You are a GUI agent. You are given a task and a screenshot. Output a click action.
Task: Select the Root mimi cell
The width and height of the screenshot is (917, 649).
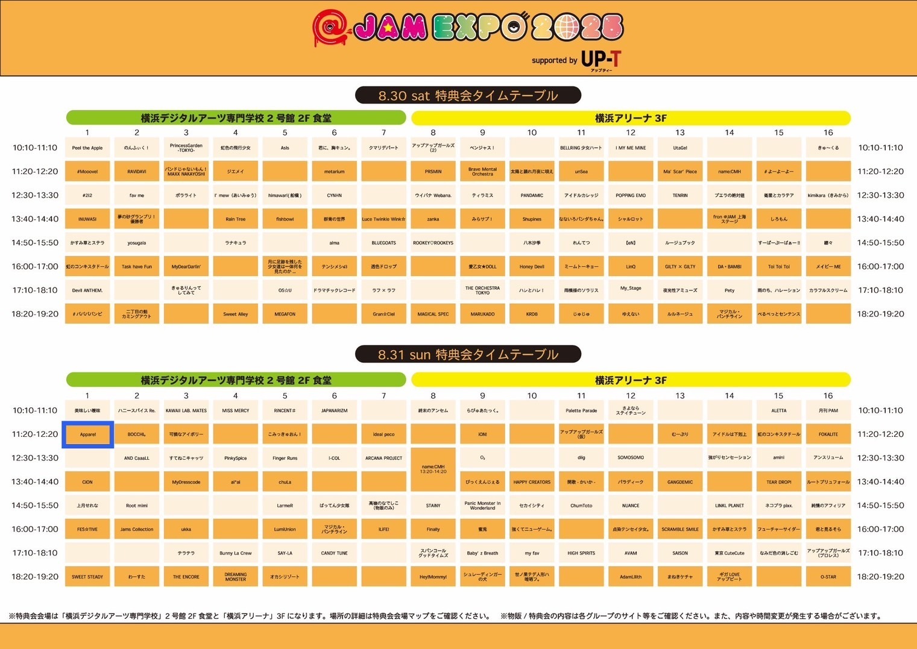(x=137, y=506)
